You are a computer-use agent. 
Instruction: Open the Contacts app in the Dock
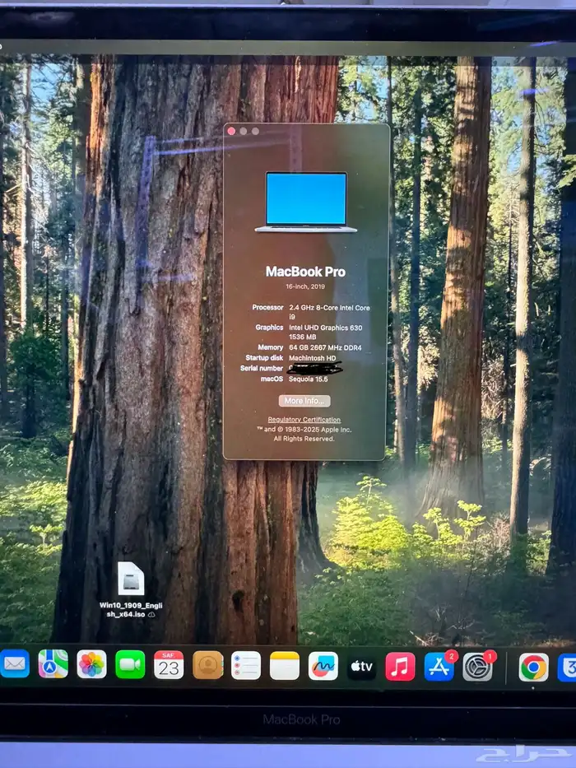click(x=207, y=665)
